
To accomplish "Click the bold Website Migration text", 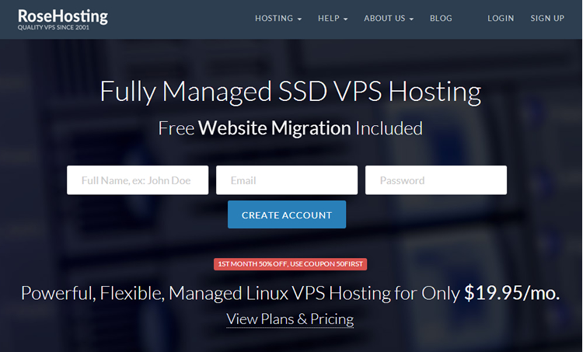I will [274, 128].
